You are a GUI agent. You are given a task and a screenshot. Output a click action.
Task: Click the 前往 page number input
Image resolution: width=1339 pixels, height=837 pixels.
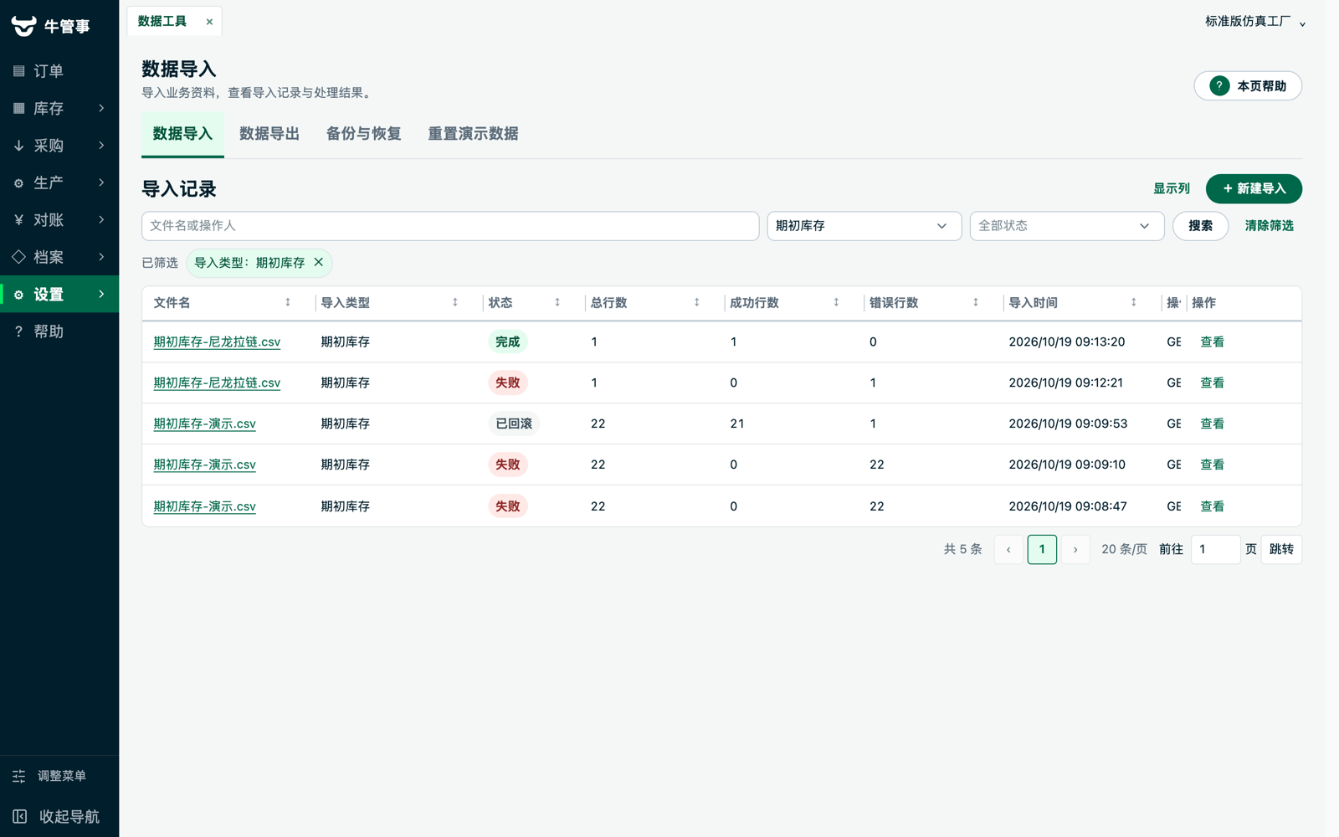[1215, 550]
